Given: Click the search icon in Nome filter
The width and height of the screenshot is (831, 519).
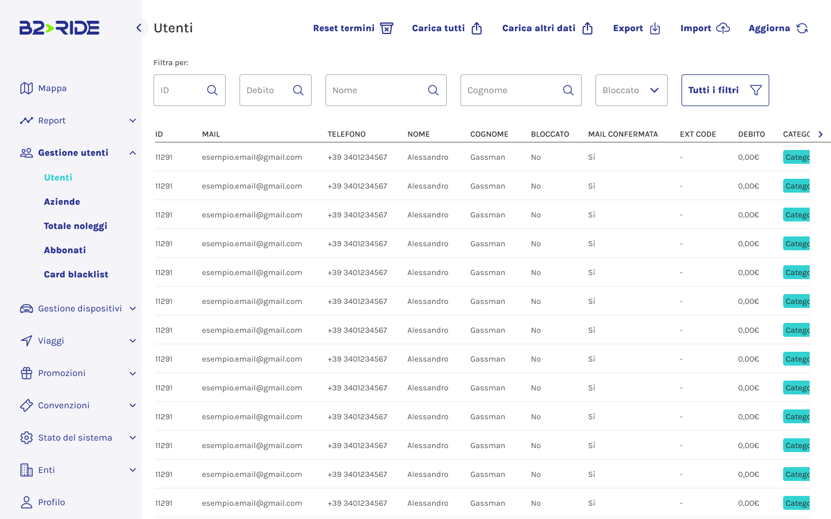Looking at the screenshot, I should coord(433,90).
